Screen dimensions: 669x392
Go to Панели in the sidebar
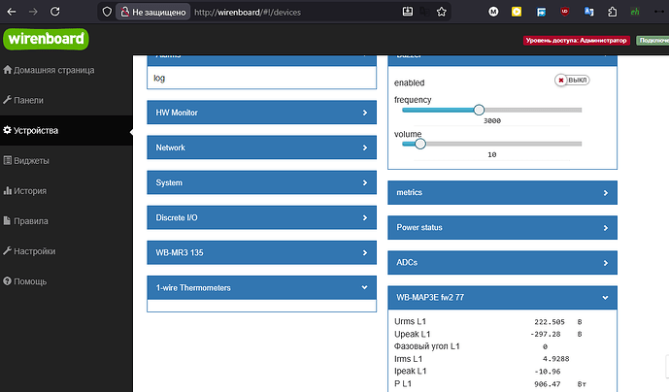click(28, 100)
